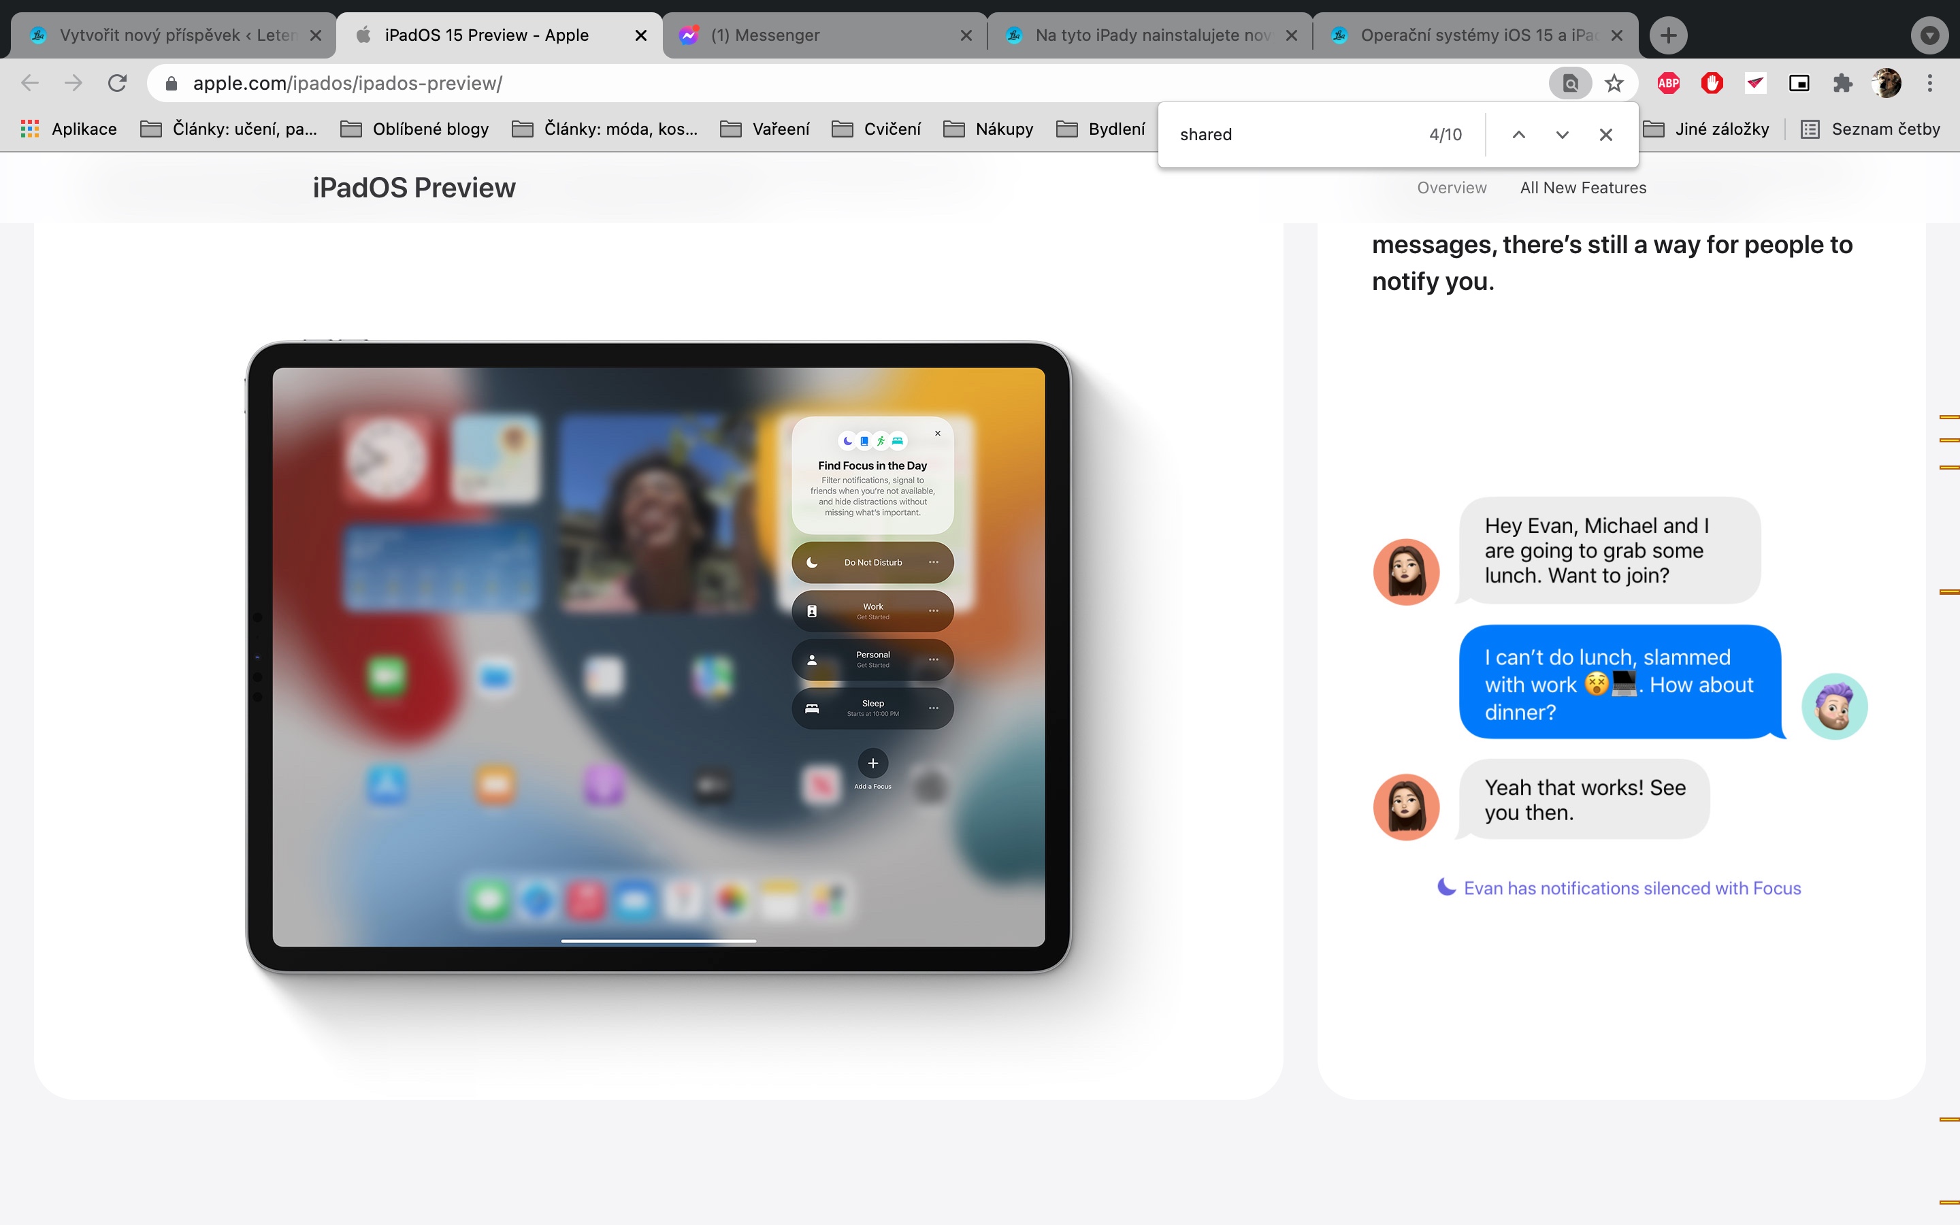Viewport: 1960px width, 1225px height.
Task: Open the Extensions puzzle piece menu
Action: point(1842,84)
